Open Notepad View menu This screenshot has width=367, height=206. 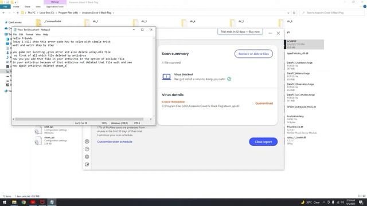38,34
